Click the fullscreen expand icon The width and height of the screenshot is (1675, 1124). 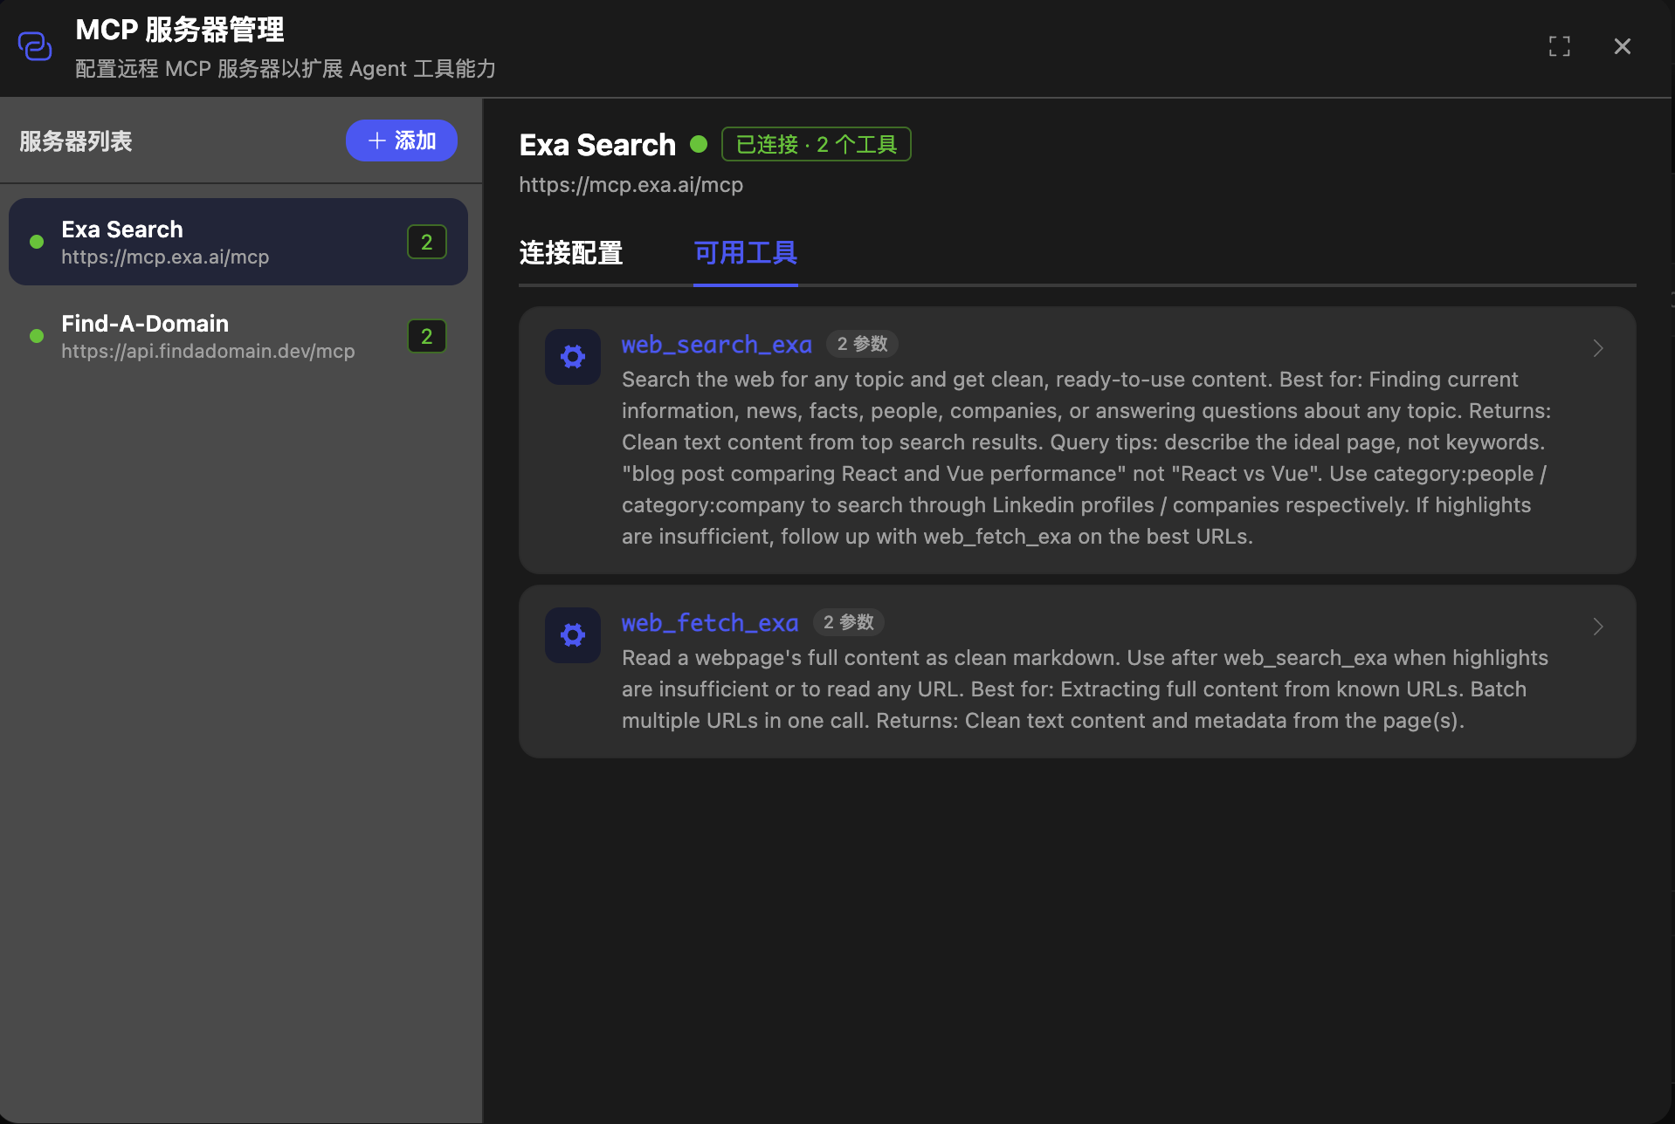[x=1560, y=46]
